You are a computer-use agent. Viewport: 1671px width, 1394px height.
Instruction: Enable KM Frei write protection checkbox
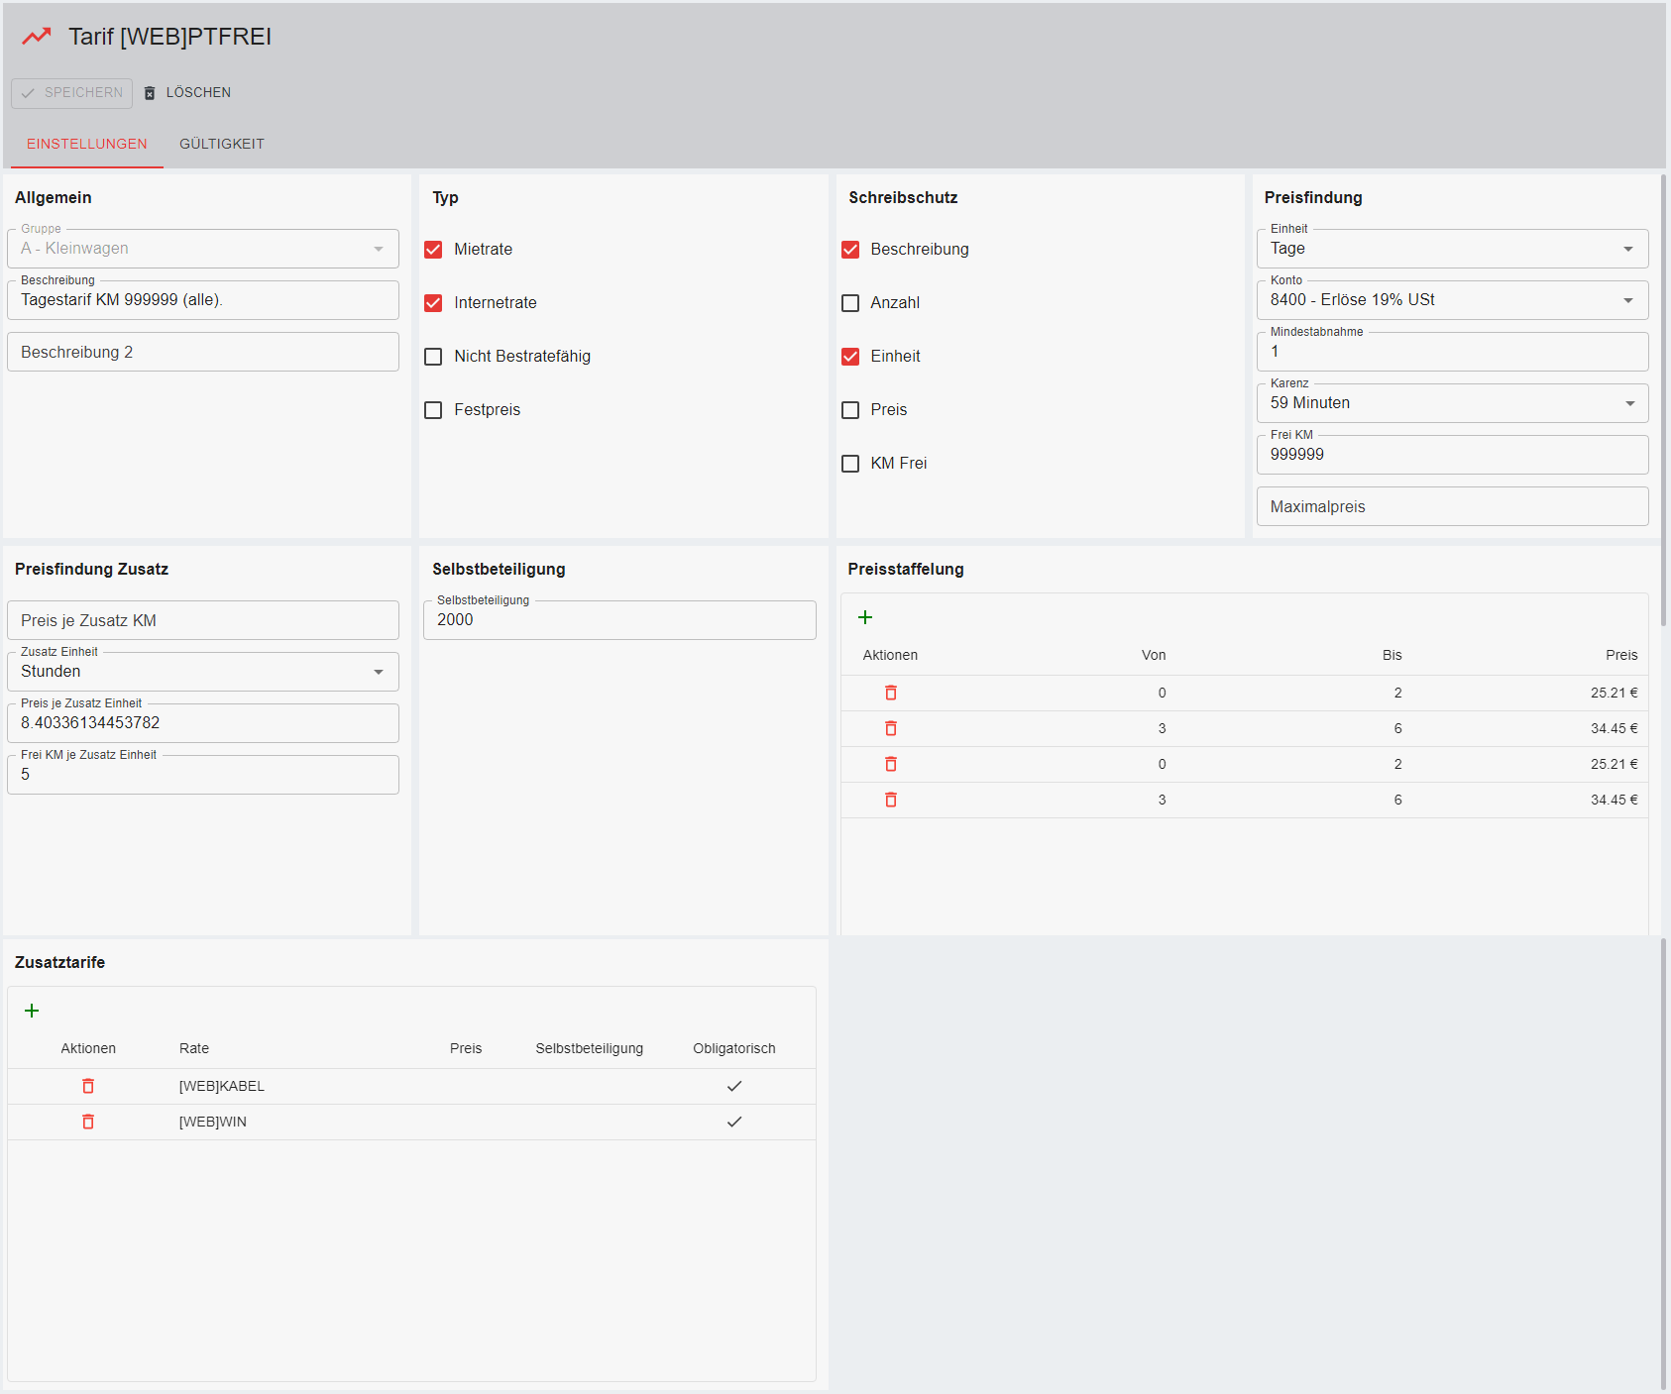[850, 464]
